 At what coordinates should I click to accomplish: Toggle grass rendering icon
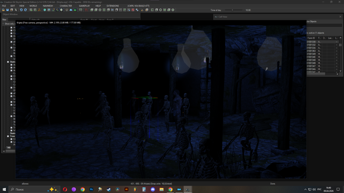pos(75,10)
